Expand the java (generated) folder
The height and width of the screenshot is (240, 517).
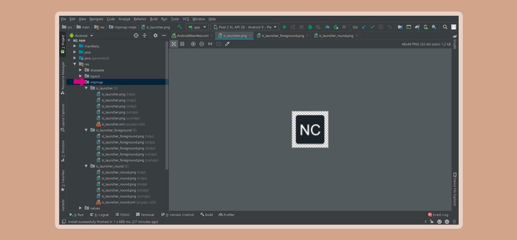coord(75,58)
